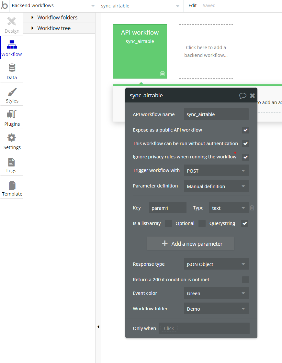Open the Data tab
Screen dimensions: 282x363
point(12,71)
